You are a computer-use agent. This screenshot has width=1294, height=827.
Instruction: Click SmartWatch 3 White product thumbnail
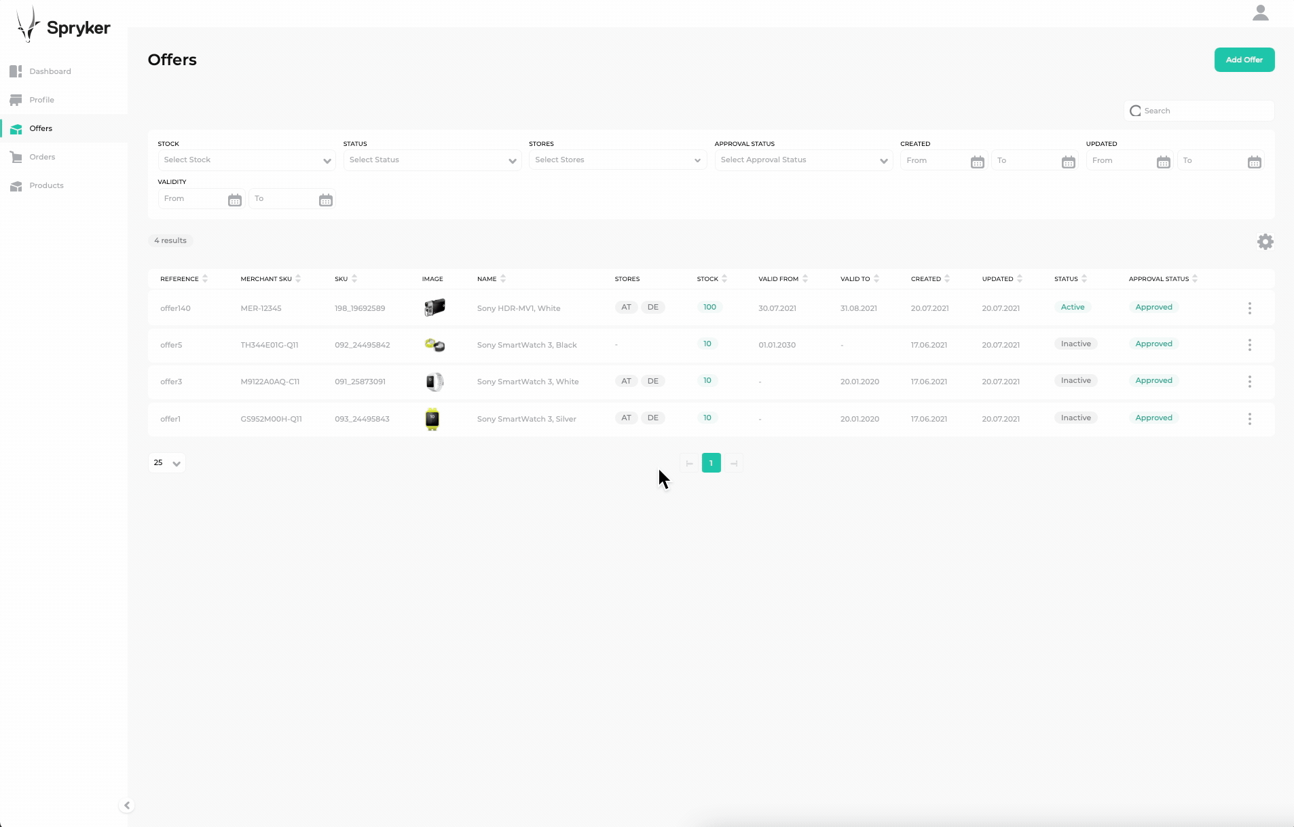tap(435, 382)
